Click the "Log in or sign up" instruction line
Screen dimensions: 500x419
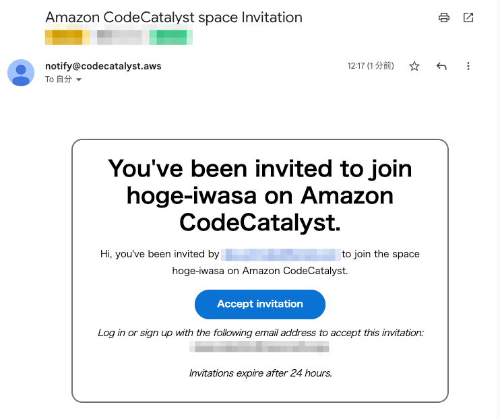click(x=260, y=333)
